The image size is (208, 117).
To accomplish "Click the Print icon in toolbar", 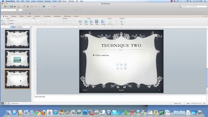I will tap(15, 6).
